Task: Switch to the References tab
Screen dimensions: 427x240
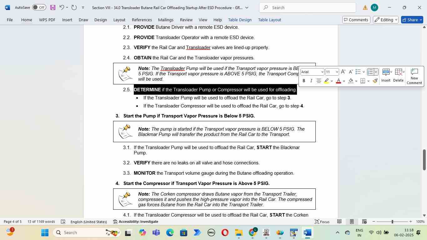Action: tap(142, 20)
